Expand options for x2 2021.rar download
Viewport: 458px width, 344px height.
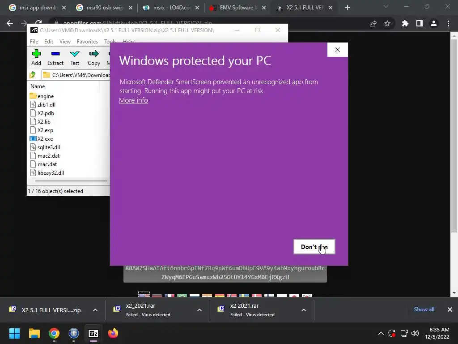[x=304, y=310]
